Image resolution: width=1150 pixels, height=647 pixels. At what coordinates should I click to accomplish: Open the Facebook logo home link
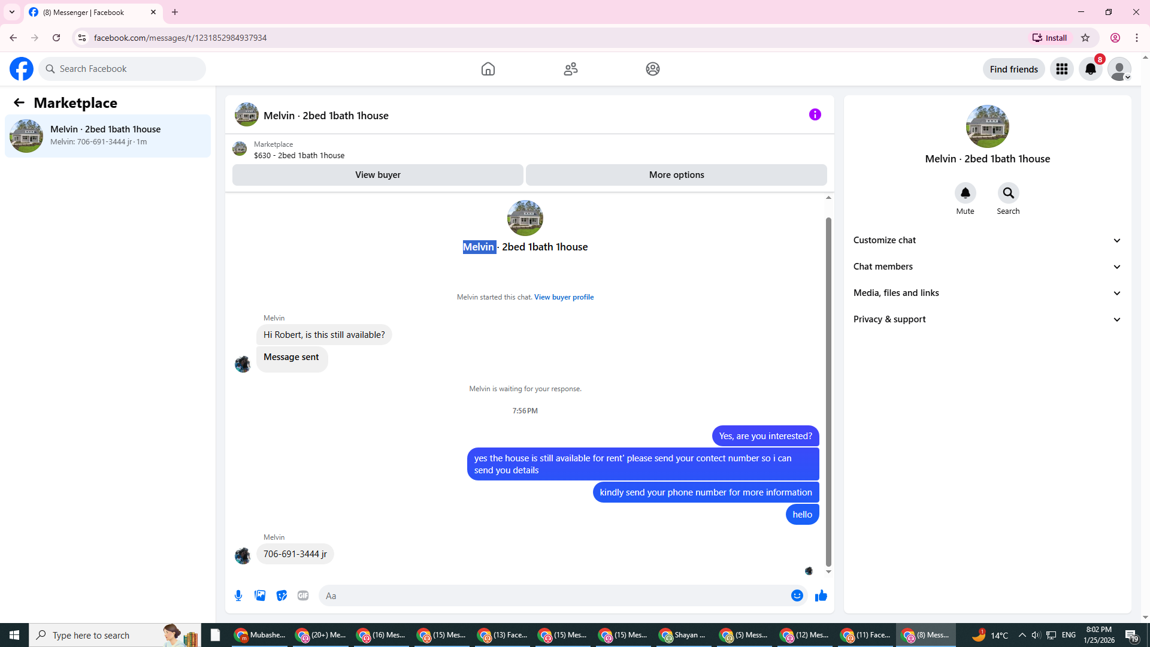click(x=22, y=69)
